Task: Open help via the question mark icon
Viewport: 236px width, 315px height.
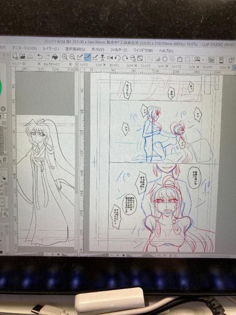Action: (x=231, y=60)
